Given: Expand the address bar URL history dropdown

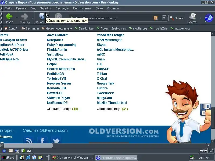Looking at the screenshot, I should (164, 18).
